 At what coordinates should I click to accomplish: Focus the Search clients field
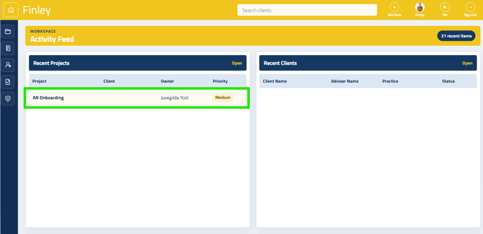pyautogui.click(x=307, y=10)
